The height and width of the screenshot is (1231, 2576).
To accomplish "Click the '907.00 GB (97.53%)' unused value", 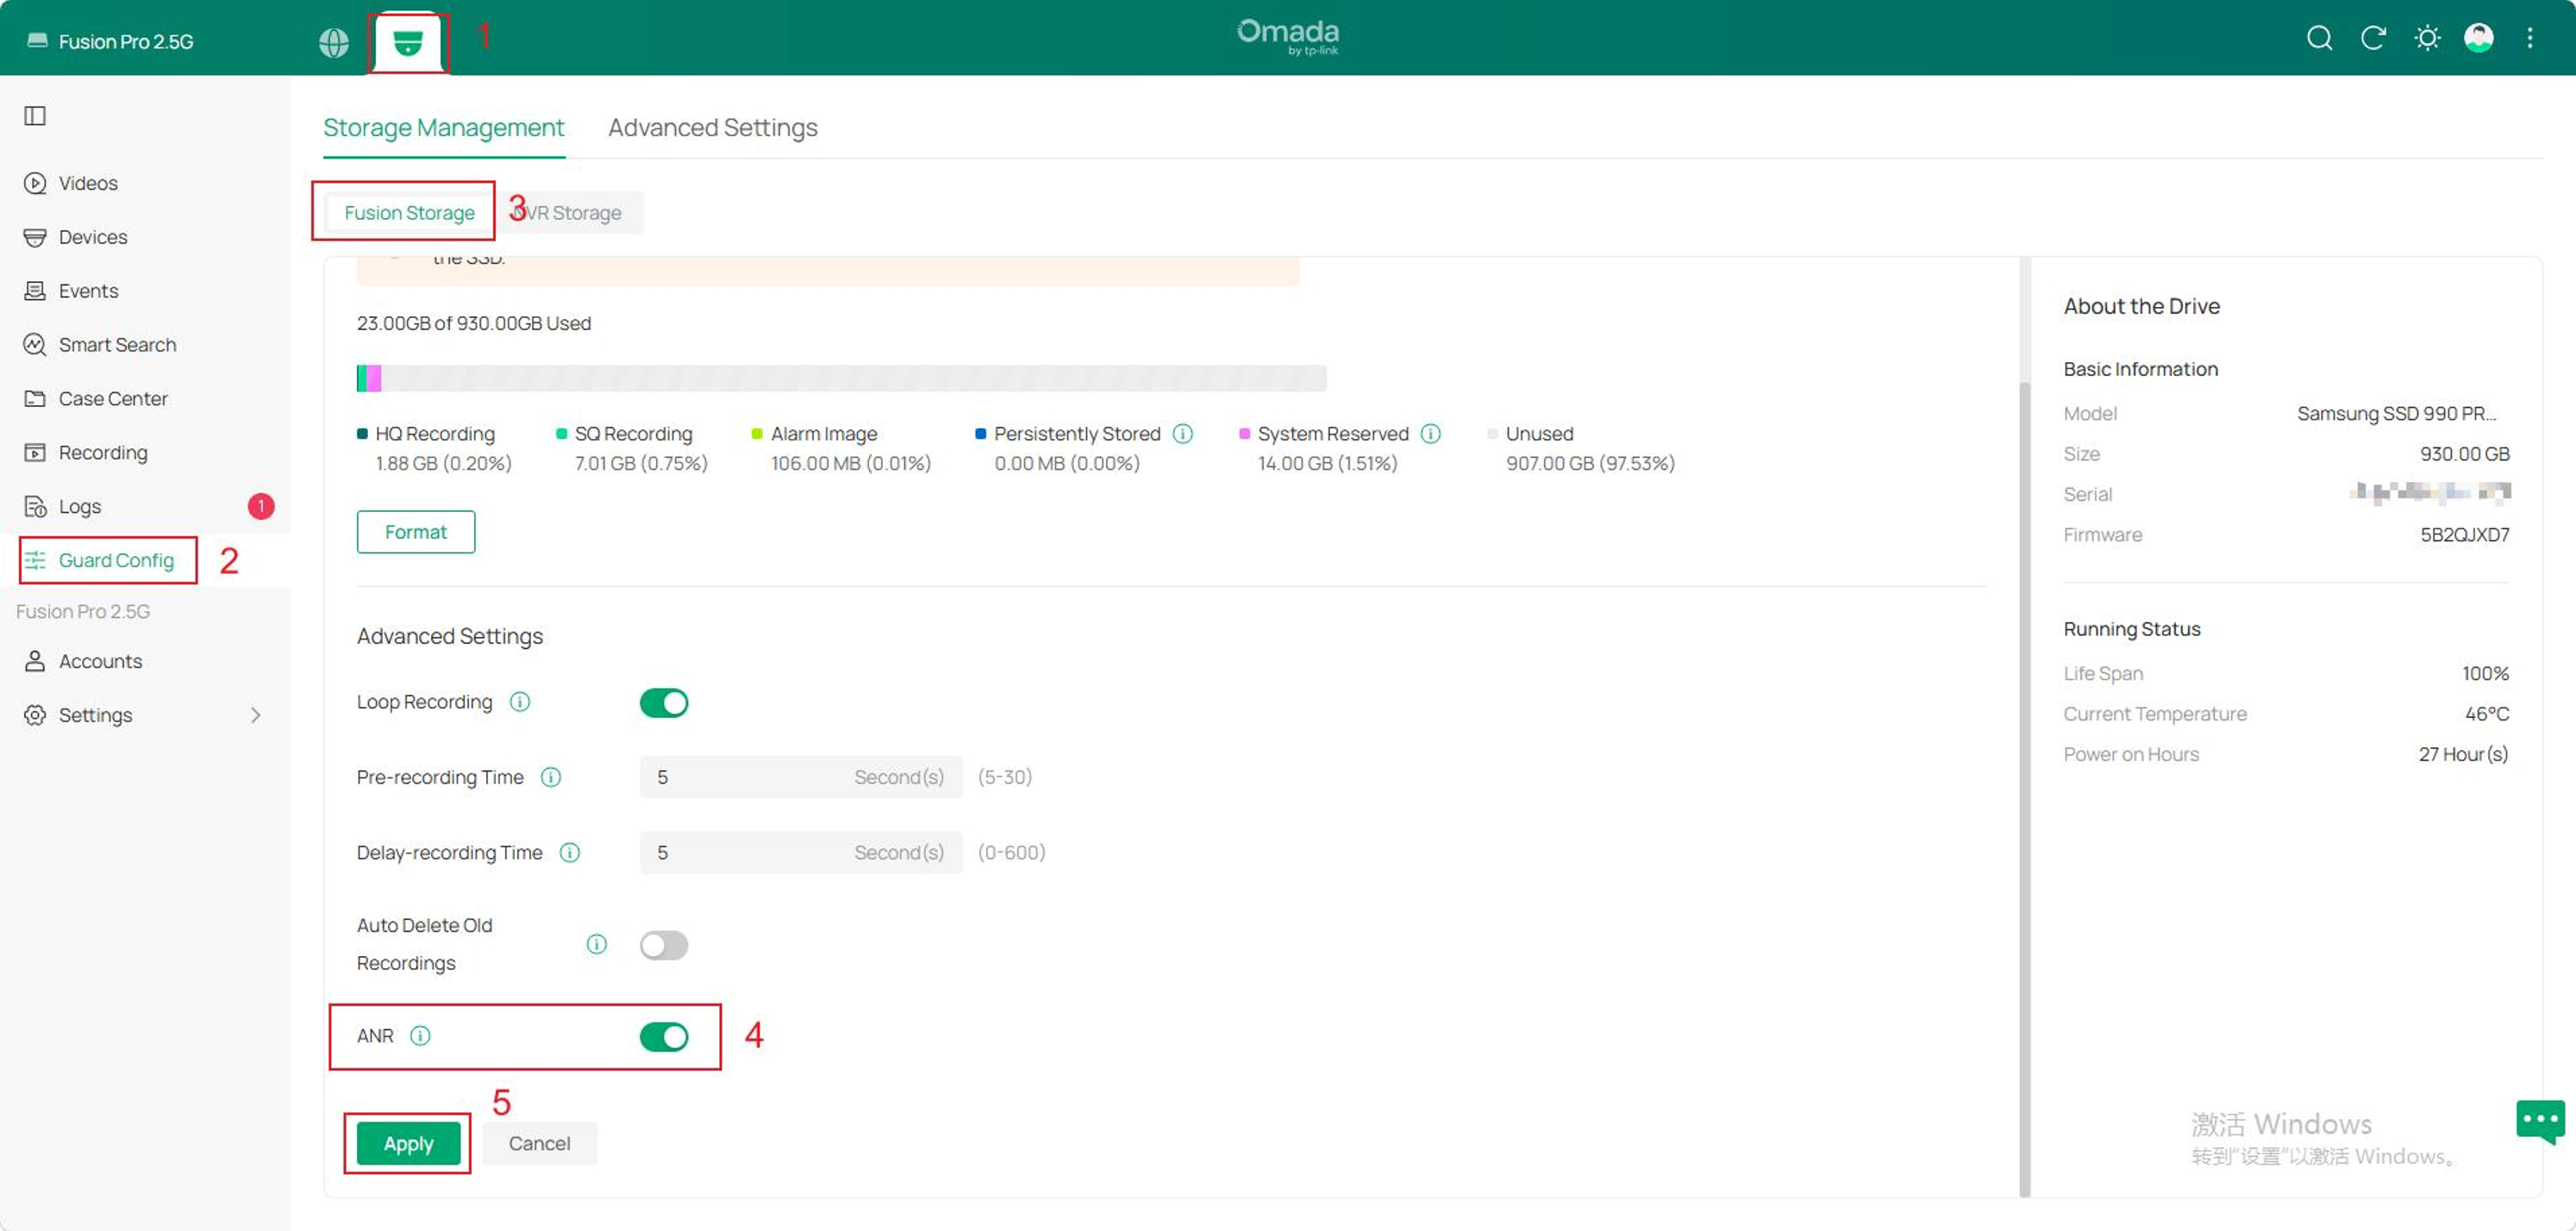I will coord(1590,464).
